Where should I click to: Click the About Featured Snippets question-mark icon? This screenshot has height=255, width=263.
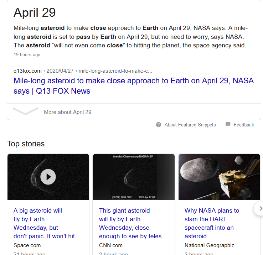click(159, 125)
